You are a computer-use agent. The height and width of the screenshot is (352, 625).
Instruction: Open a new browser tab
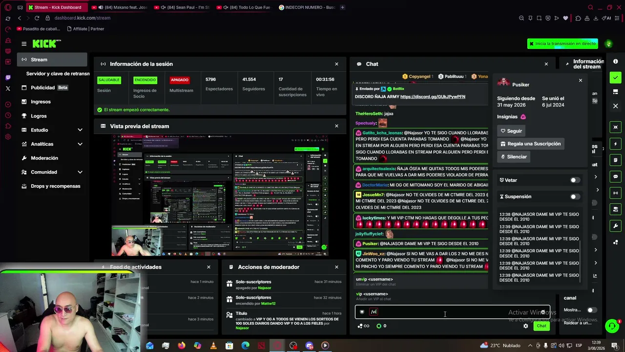(x=342, y=7)
